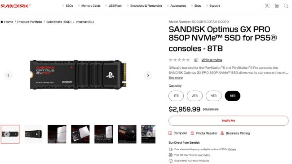
Task: Choose the 4TB capacity option
Action: point(213,96)
